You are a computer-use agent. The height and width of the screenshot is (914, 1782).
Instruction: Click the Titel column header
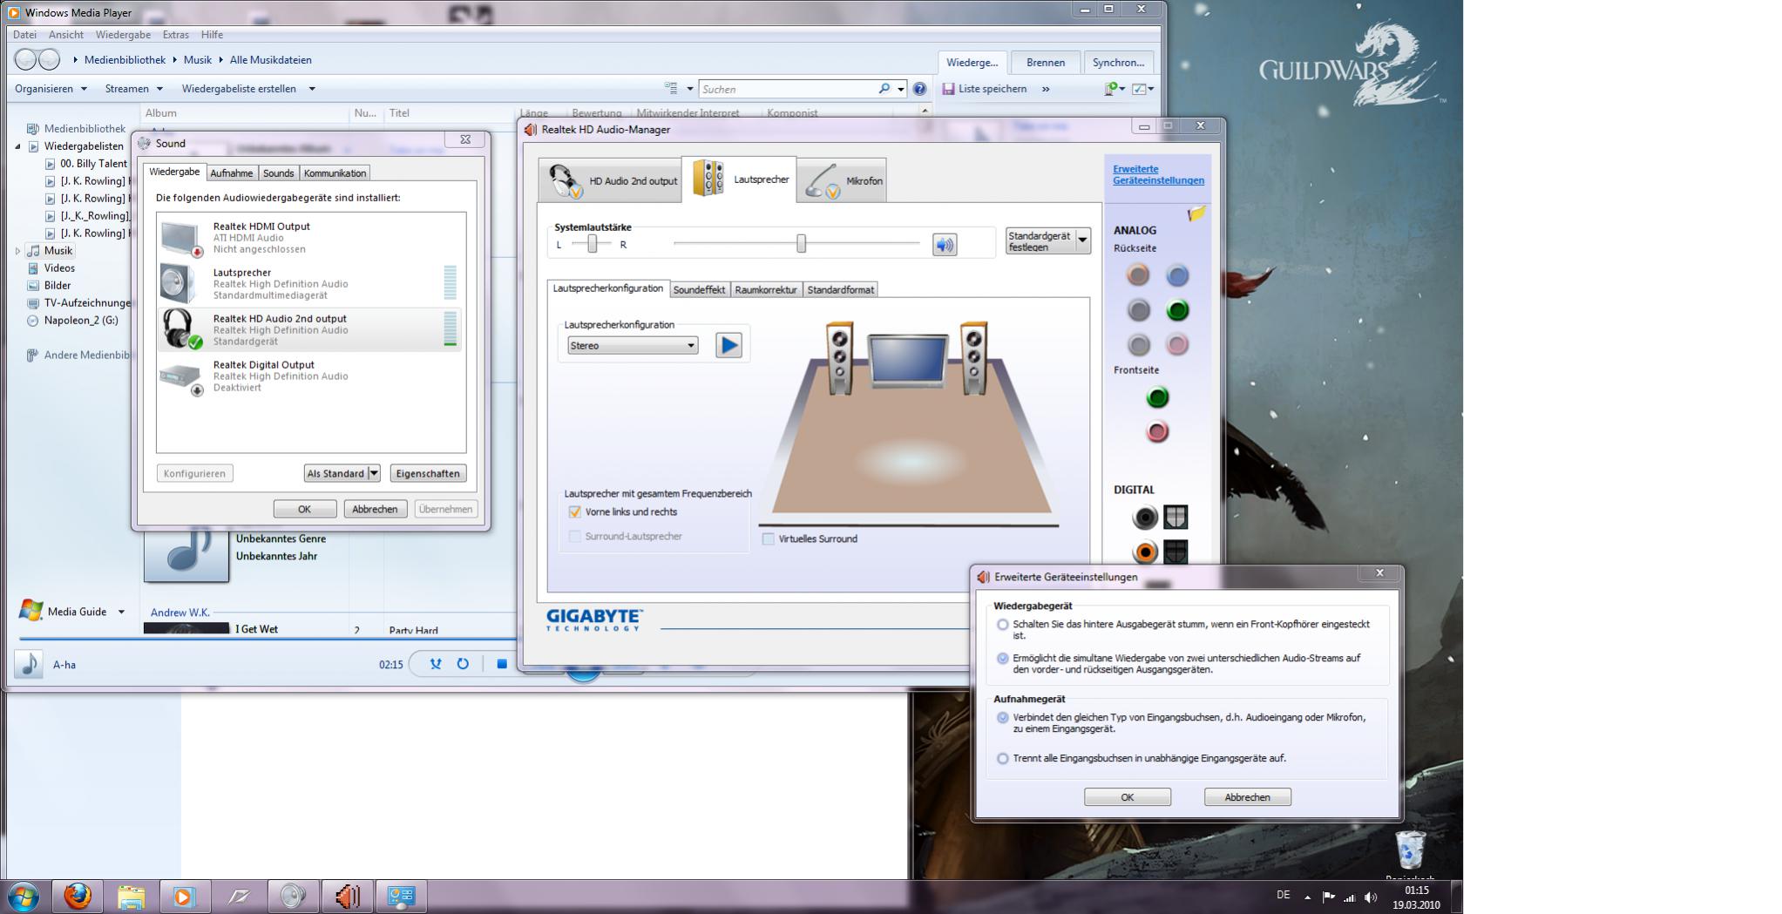pyautogui.click(x=399, y=113)
